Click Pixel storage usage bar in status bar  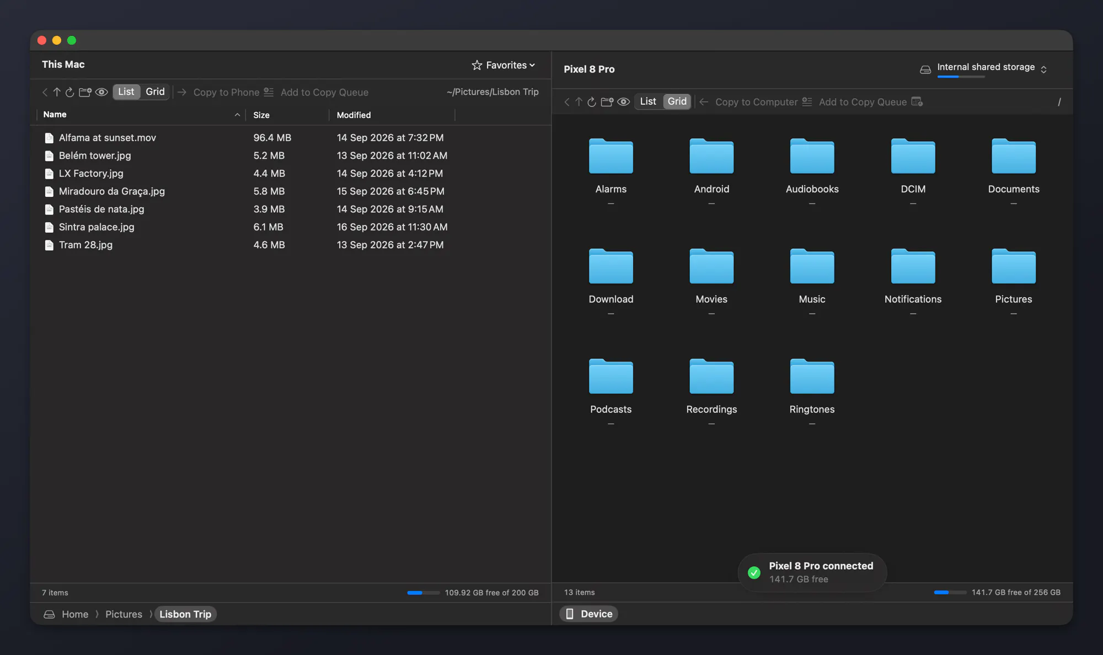950,592
